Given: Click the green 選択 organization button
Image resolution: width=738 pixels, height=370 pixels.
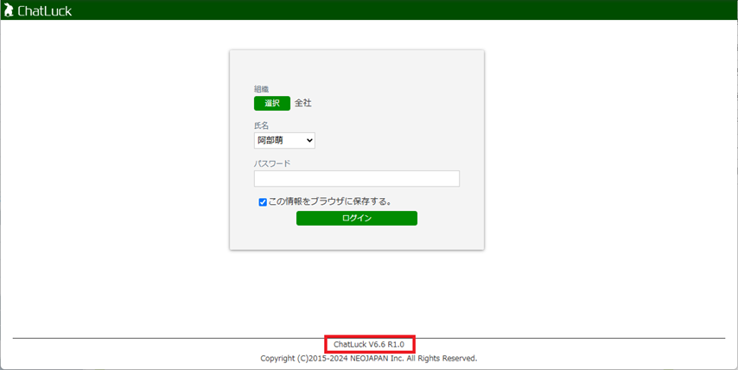Looking at the screenshot, I should tap(272, 103).
